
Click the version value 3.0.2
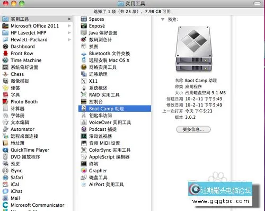point(190,117)
